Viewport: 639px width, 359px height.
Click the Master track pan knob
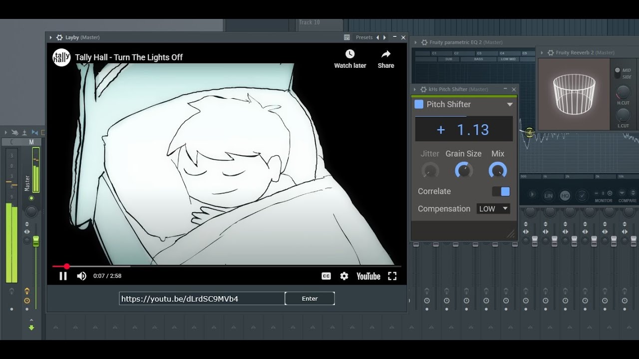coord(31,212)
